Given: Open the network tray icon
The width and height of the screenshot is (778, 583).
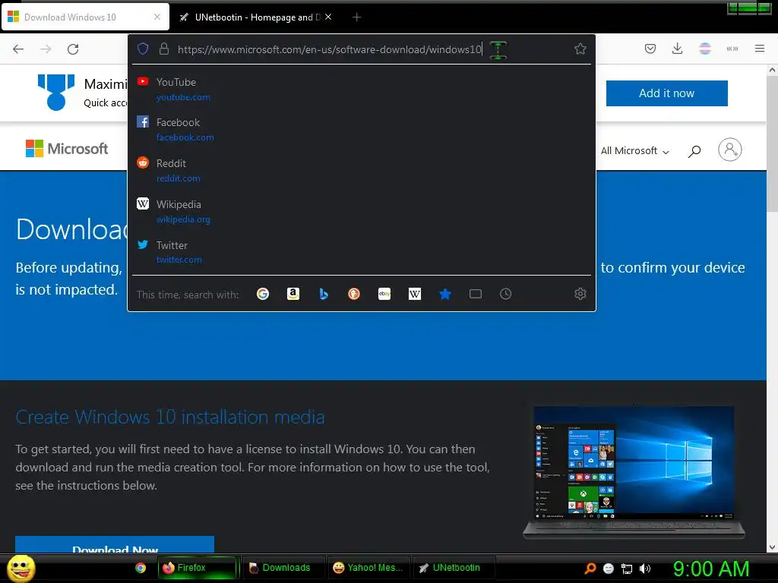Looking at the screenshot, I should pos(627,569).
